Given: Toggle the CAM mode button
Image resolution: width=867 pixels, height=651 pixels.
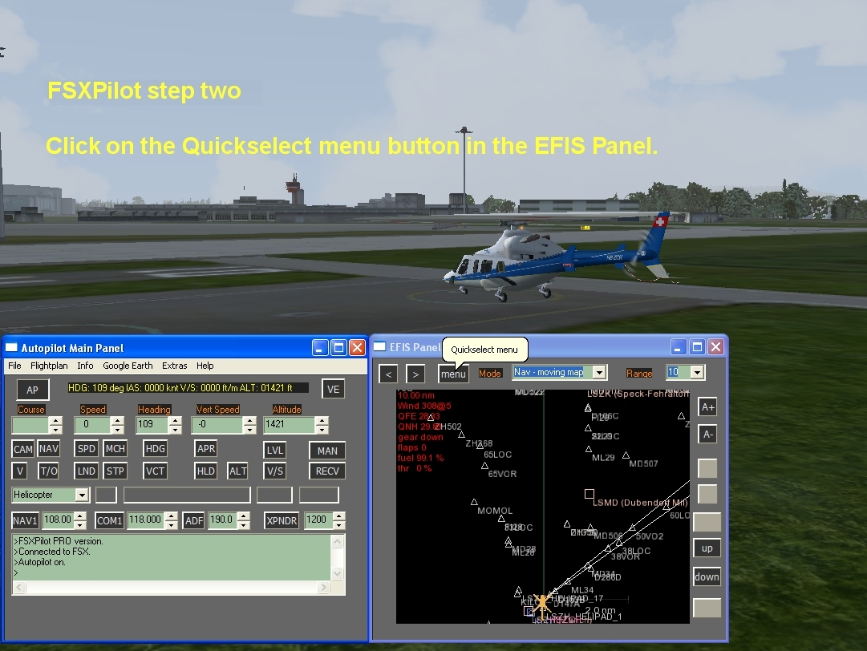Looking at the screenshot, I should click(22, 449).
